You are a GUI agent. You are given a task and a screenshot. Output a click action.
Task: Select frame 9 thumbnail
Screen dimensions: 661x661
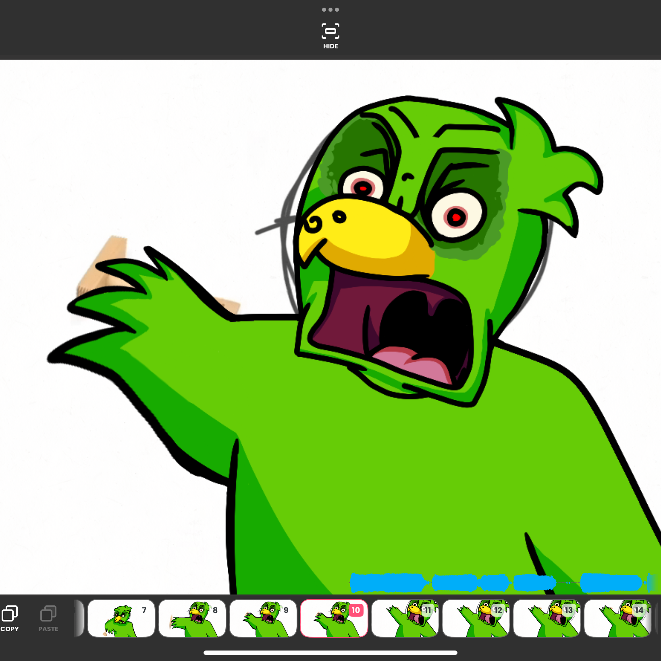coord(263,618)
